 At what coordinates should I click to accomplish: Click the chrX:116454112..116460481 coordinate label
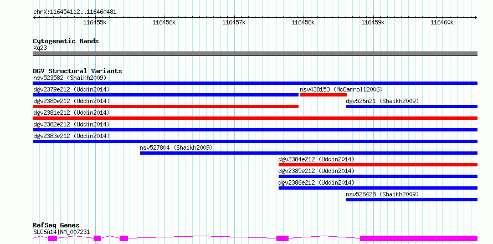[75, 12]
